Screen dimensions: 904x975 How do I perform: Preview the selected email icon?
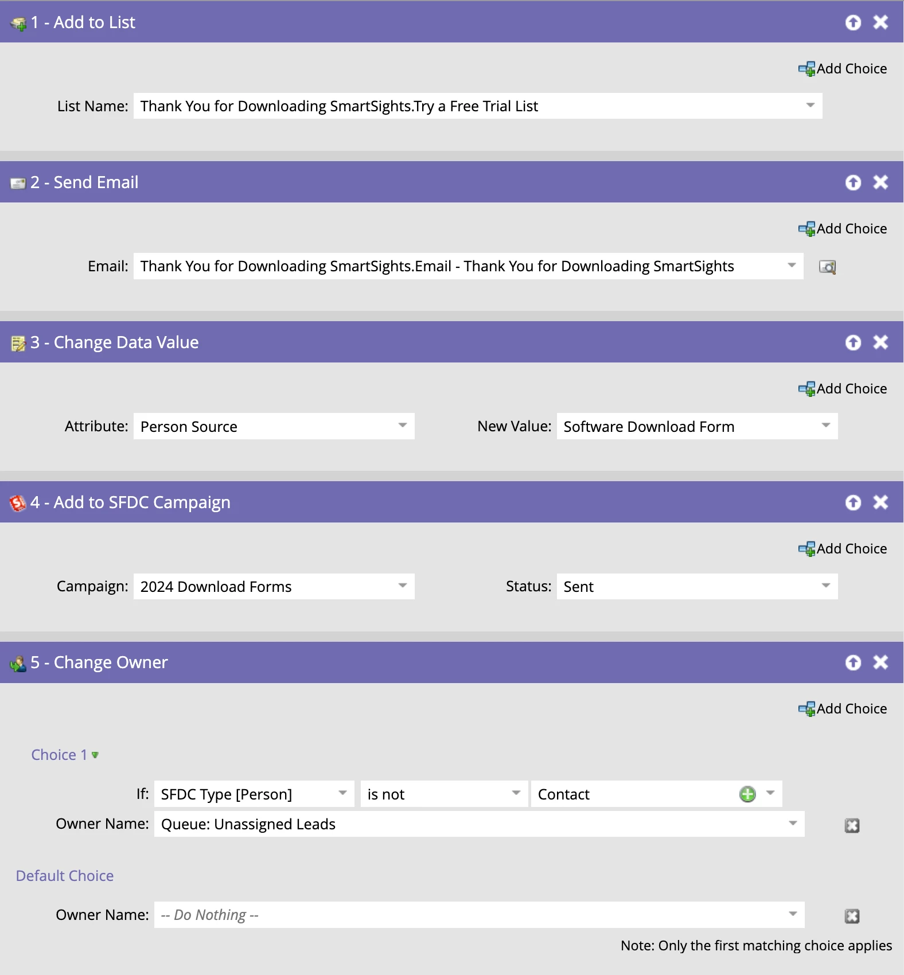pos(827,267)
